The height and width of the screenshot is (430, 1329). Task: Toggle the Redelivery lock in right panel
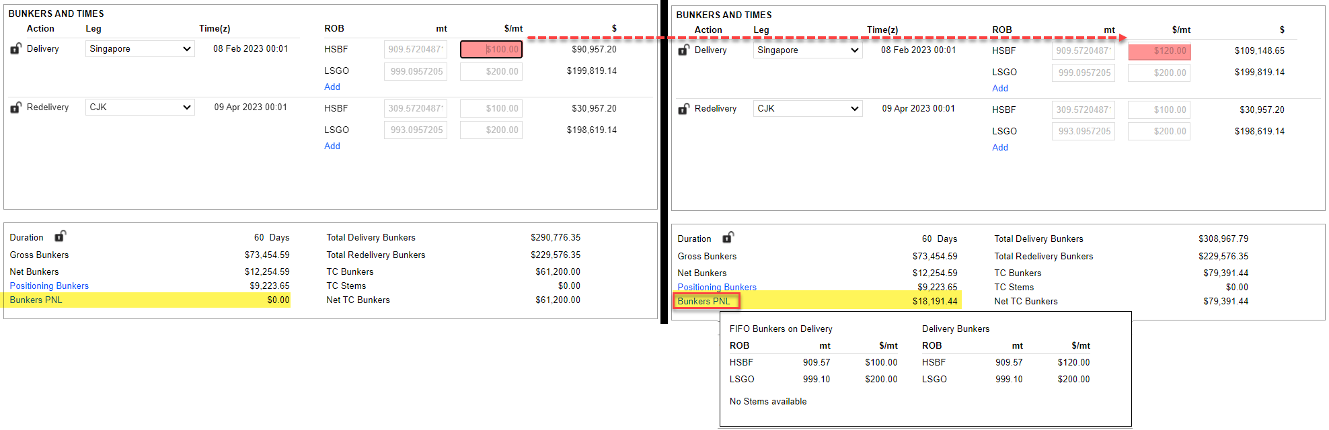click(683, 109)
